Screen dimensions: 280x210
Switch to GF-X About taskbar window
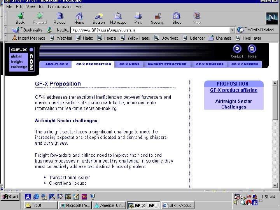[178, 205]
